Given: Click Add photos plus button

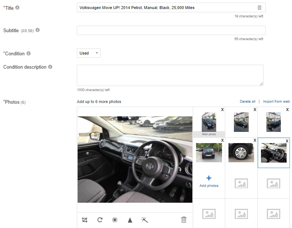Looking at the screenshot, I should tap(209, 181).
